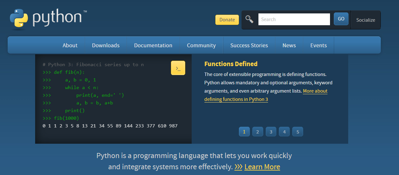Launch the interactive shell with the yellow prompt icon

pos(178,68)
